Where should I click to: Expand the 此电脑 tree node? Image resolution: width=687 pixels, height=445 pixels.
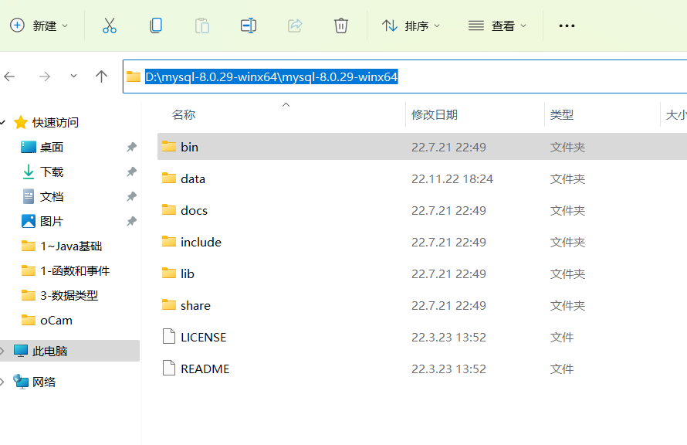pyautogui.click(x=2, y=351)
